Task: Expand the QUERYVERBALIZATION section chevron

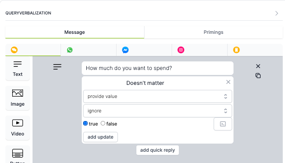Action: coord(276,13)
